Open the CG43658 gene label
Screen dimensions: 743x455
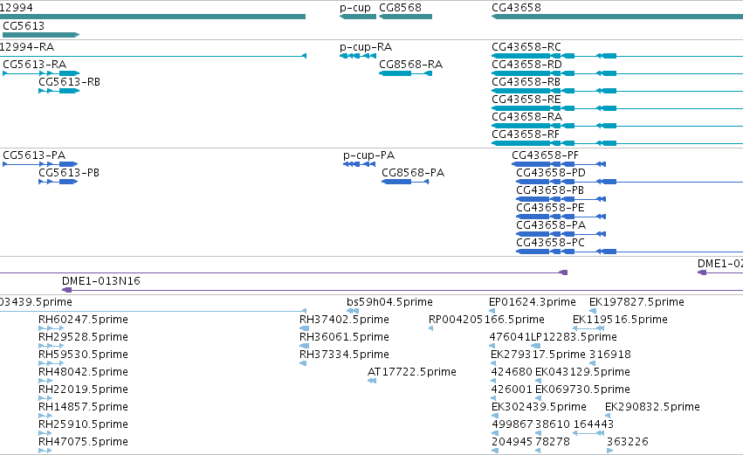tap(516, 8)
